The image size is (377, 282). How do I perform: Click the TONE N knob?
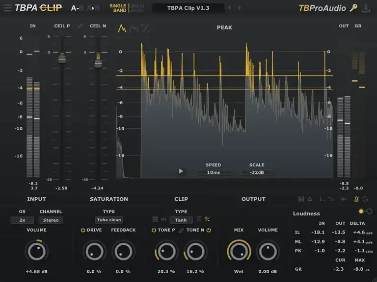195,251
